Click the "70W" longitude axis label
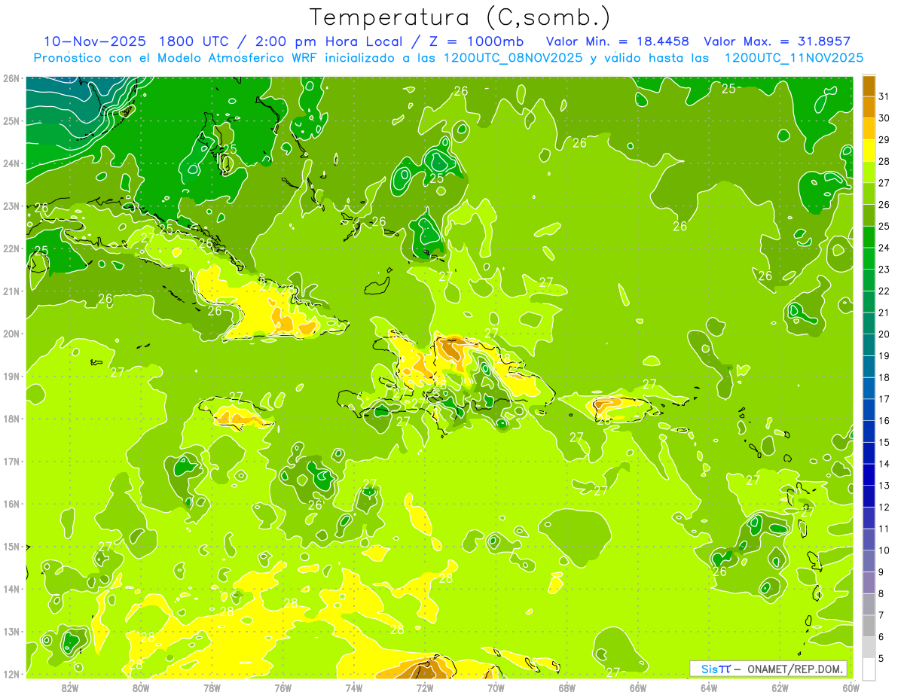904x698 pixels. [496, 687]
